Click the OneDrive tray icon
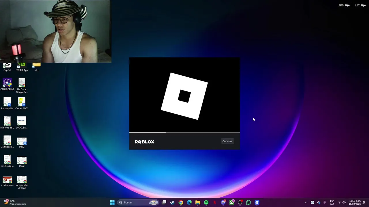Image resolution: width=369 pixels, height=207 pixels. pos(319,202)
